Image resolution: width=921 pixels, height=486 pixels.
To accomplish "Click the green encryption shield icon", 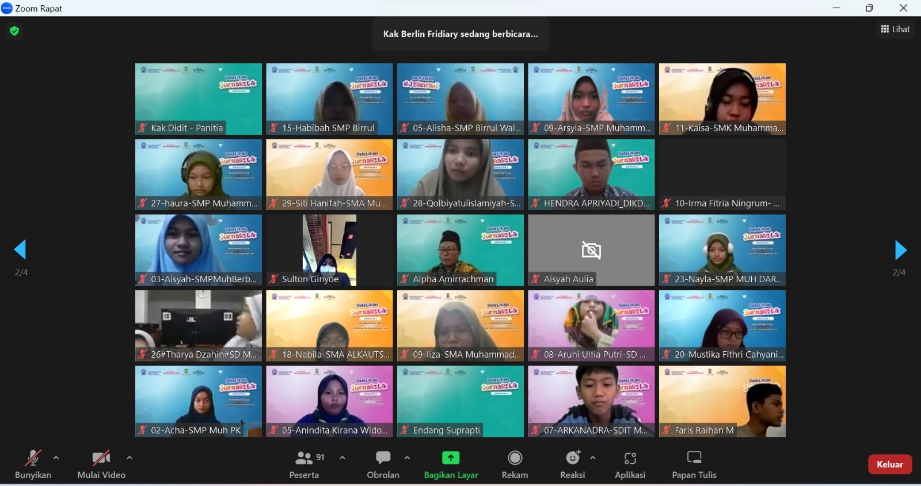I will [x=14, y=31].
